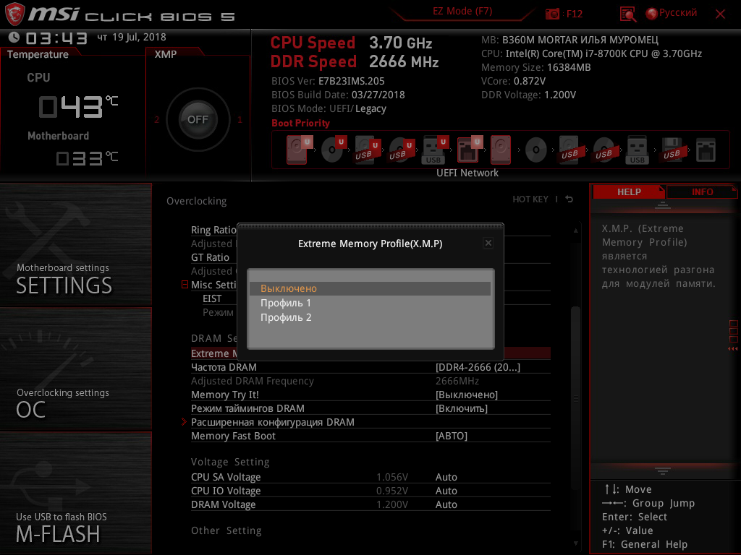Open Режим таймингов DRAM value [Включить]

tap(461, 408)
